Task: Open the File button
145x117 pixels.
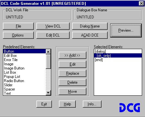Action: coord(18,26)
